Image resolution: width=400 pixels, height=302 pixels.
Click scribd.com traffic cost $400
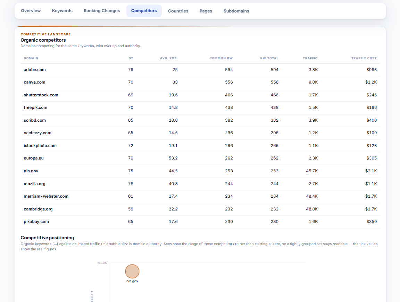pyautogui.click(x=372, y=120)
